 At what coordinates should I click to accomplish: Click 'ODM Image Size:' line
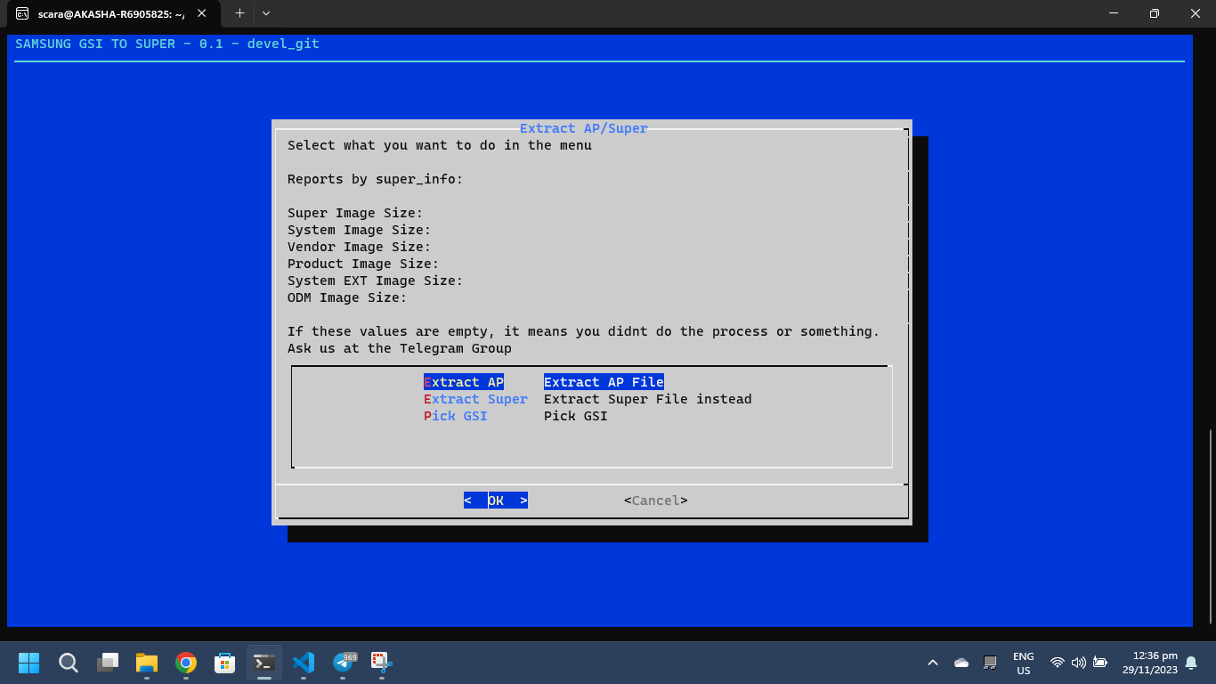(347, 297)
